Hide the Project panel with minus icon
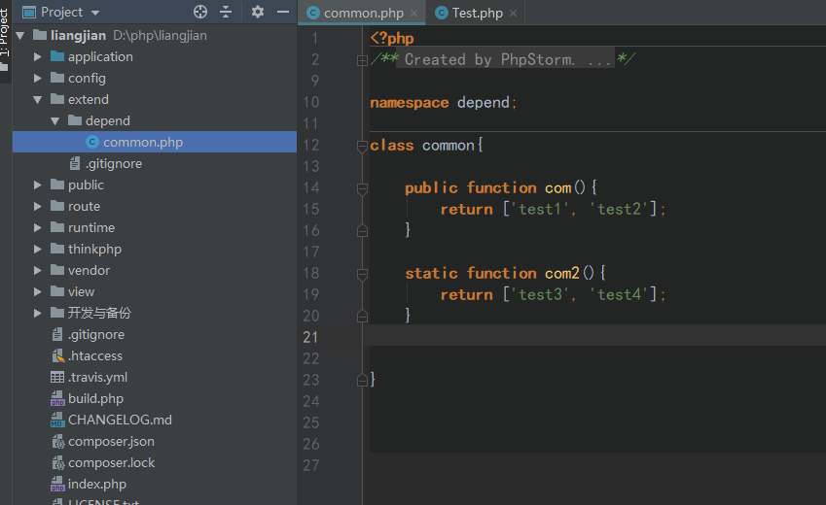Screen dimensions: 826x505 pyautogui.click(x=283, y=12)
